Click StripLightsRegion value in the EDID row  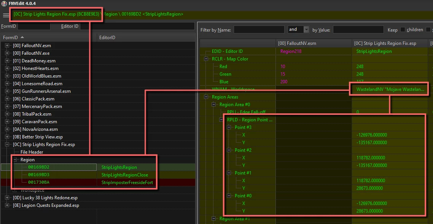click(374, 51)
